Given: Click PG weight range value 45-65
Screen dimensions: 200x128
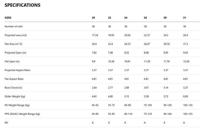Looking at the screenshot, I should [x=95, y=105].
